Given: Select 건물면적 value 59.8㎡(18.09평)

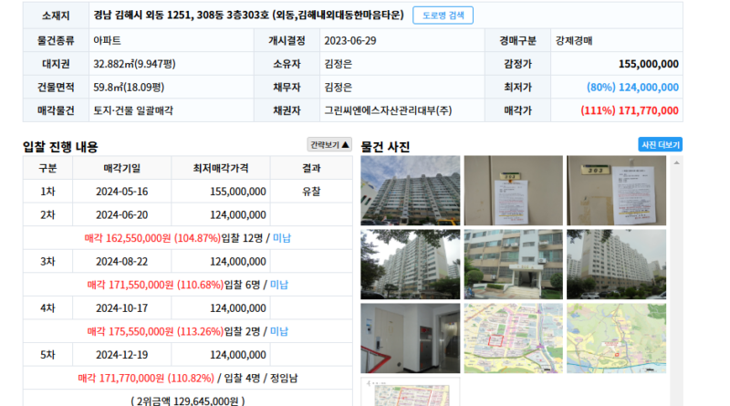Looking at the screenshot, I should (129, 87).
